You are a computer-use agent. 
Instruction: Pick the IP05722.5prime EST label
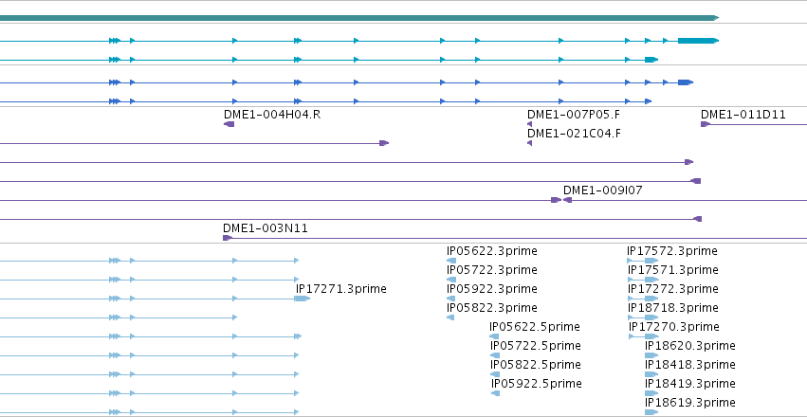[x=535, y=346]
